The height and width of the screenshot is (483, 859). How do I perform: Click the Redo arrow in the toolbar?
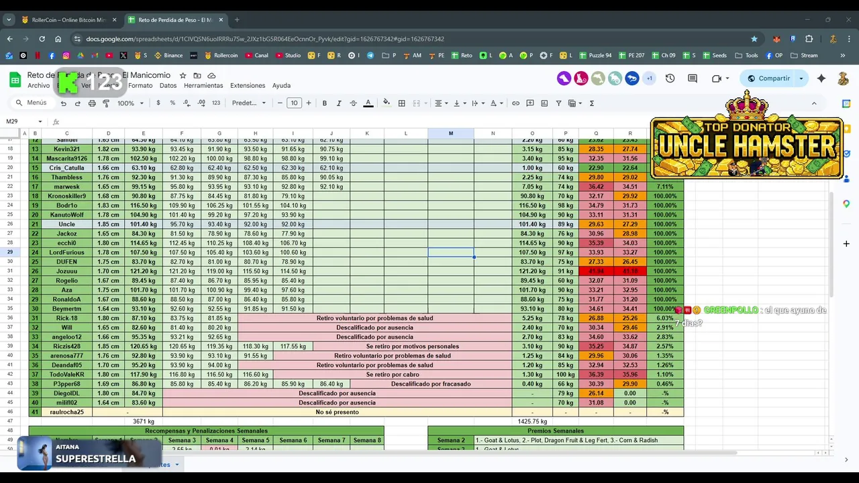coord(77,103)
